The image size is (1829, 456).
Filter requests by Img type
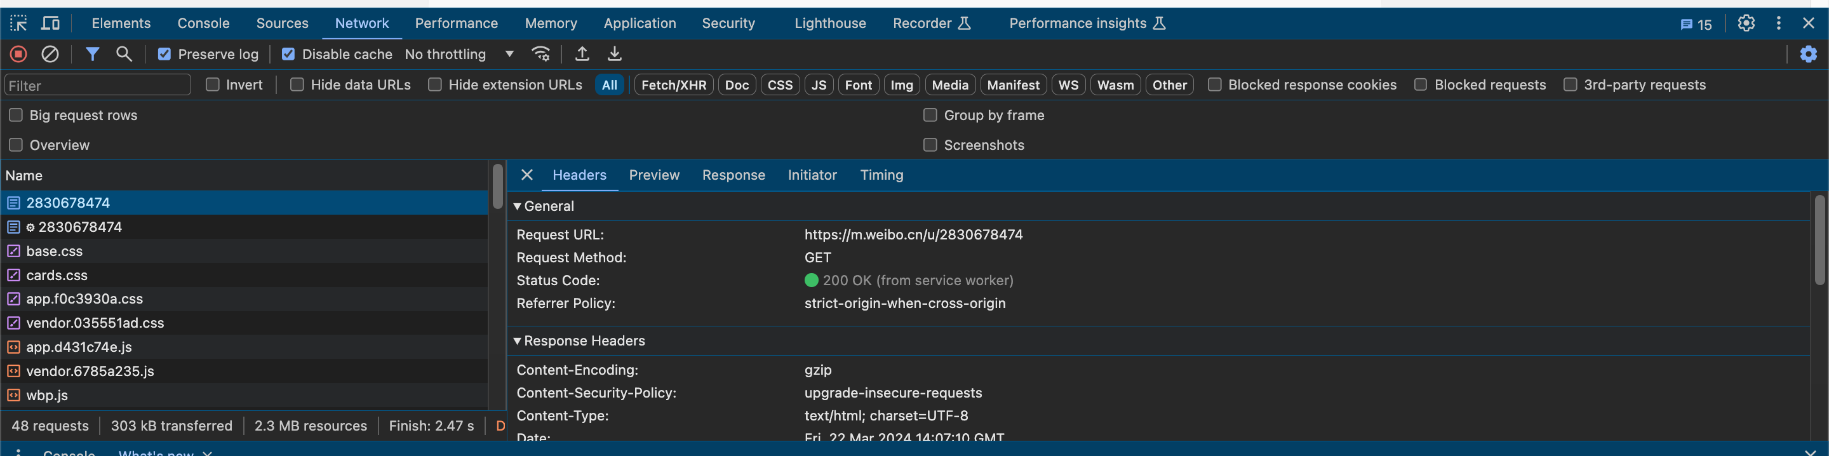pos(902,85)
